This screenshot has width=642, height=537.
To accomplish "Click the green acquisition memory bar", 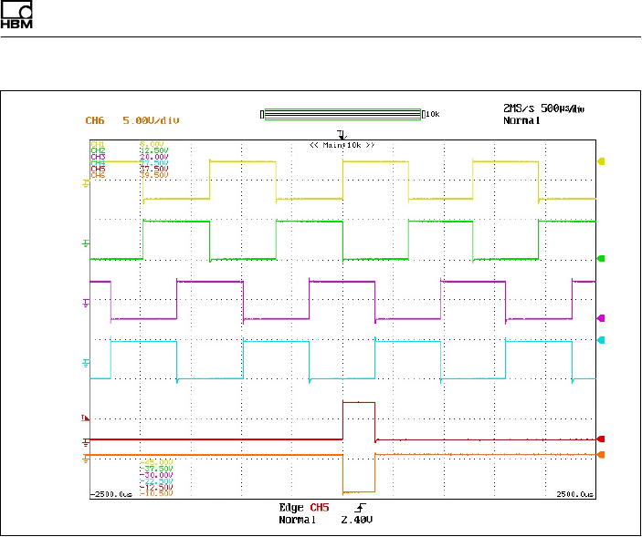I will 342,115.
